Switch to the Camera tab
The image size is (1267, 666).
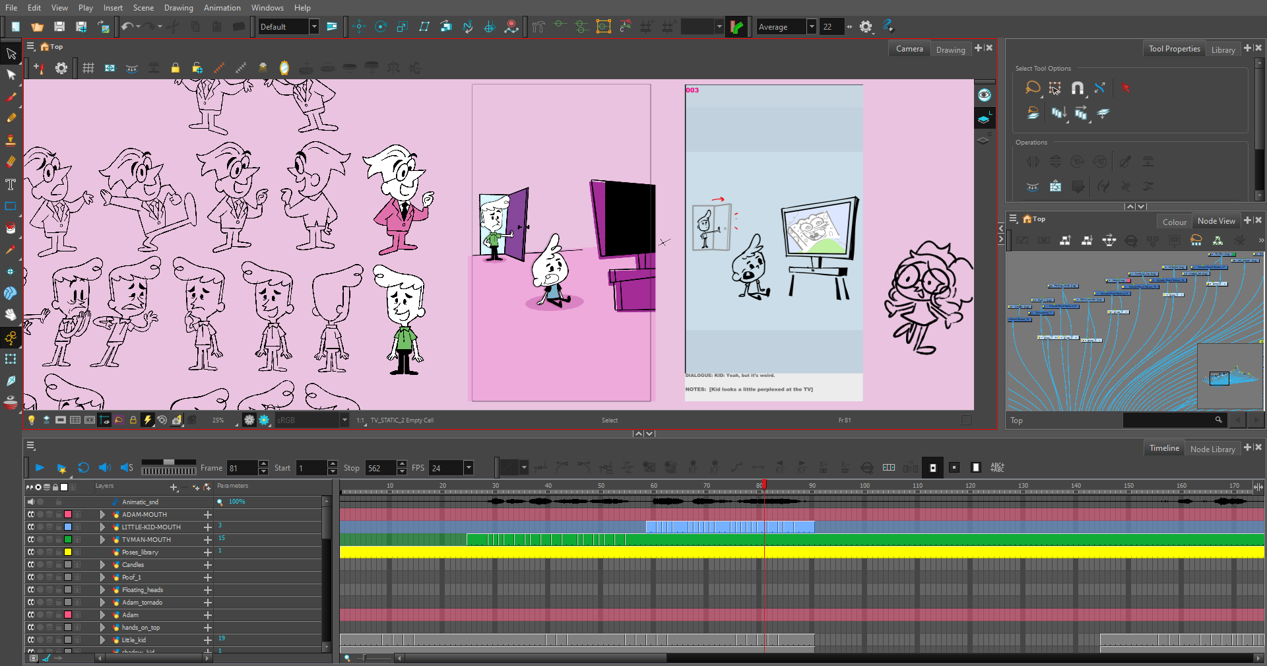909,48
